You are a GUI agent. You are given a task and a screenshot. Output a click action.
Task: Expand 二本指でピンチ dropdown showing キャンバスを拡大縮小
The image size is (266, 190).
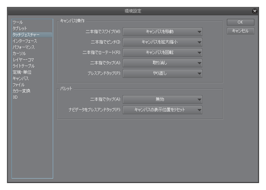pos(163,42)
